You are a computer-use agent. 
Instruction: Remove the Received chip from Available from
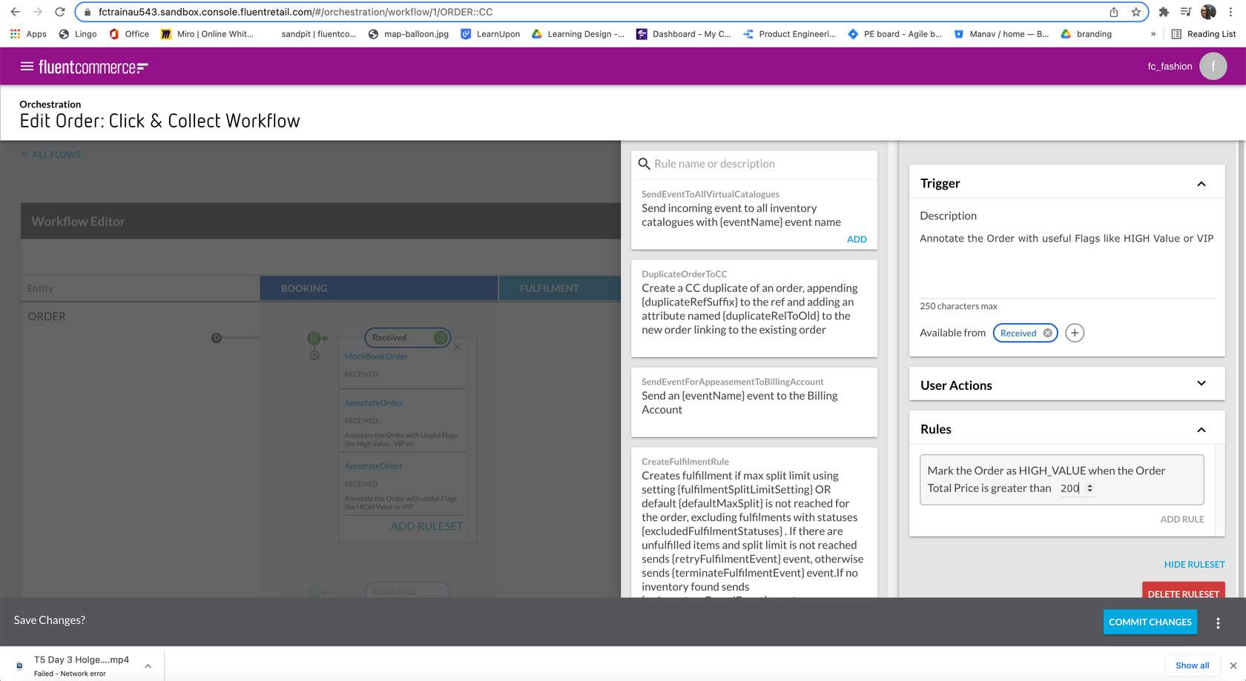[1047, 333]
